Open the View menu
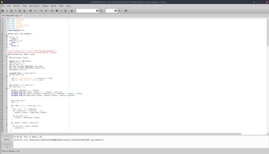269x154 pixels. click(x=25, y=6)
